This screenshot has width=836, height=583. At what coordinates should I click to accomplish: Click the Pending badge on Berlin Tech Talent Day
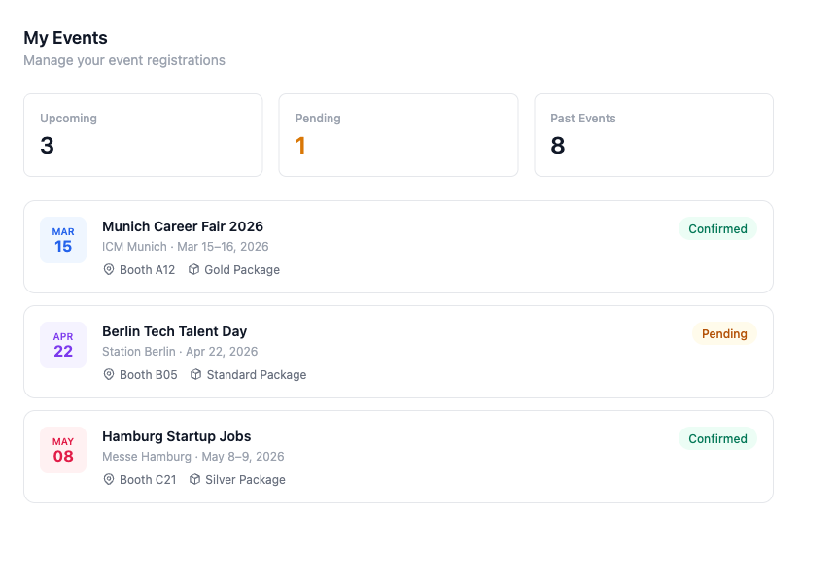pyautogui.click(x=724, y=333)
